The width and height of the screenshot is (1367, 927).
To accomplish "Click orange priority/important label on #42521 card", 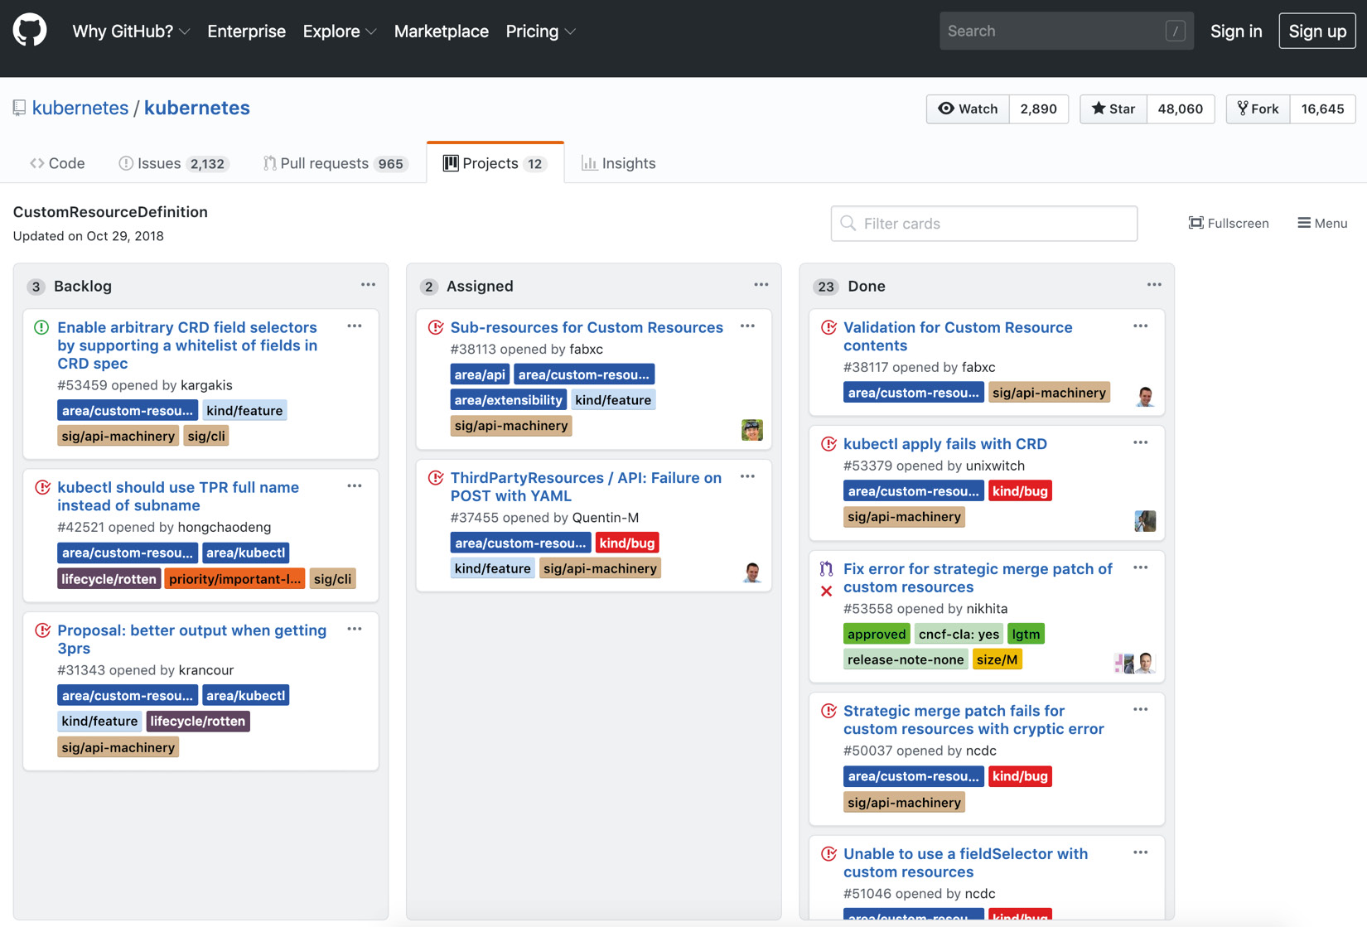I will coord(234,578).
